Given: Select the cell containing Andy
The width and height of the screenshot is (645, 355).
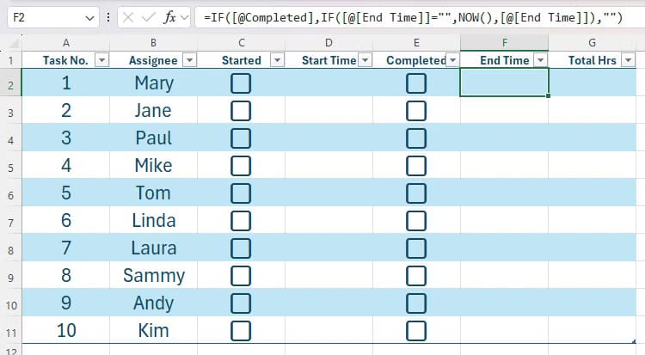Looking at the screenshot, I should pos(153,303).
